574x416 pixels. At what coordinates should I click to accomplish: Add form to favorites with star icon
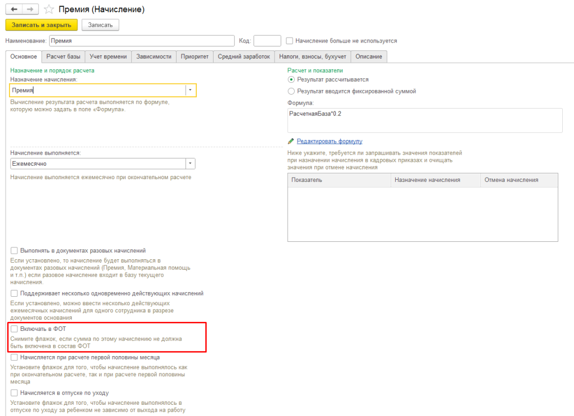(x=49, y=10)
